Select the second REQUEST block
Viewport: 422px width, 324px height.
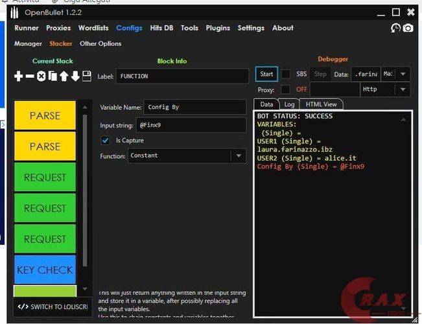[45, 208]
